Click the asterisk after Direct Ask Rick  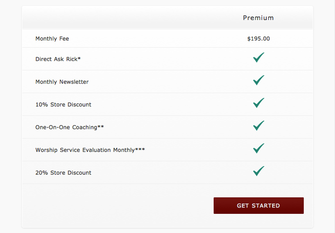pyautogui.click(x=79, y=59)
